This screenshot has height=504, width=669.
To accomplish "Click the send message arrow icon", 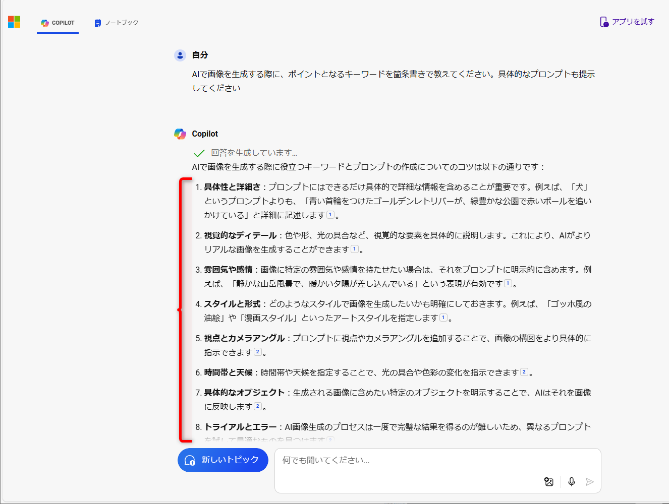I will [590, 482].
